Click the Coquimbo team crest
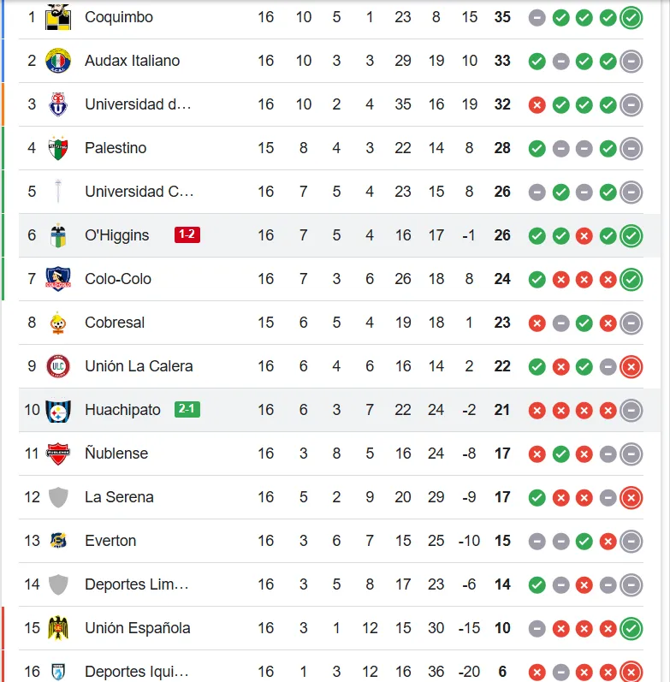 pos(58,15)
